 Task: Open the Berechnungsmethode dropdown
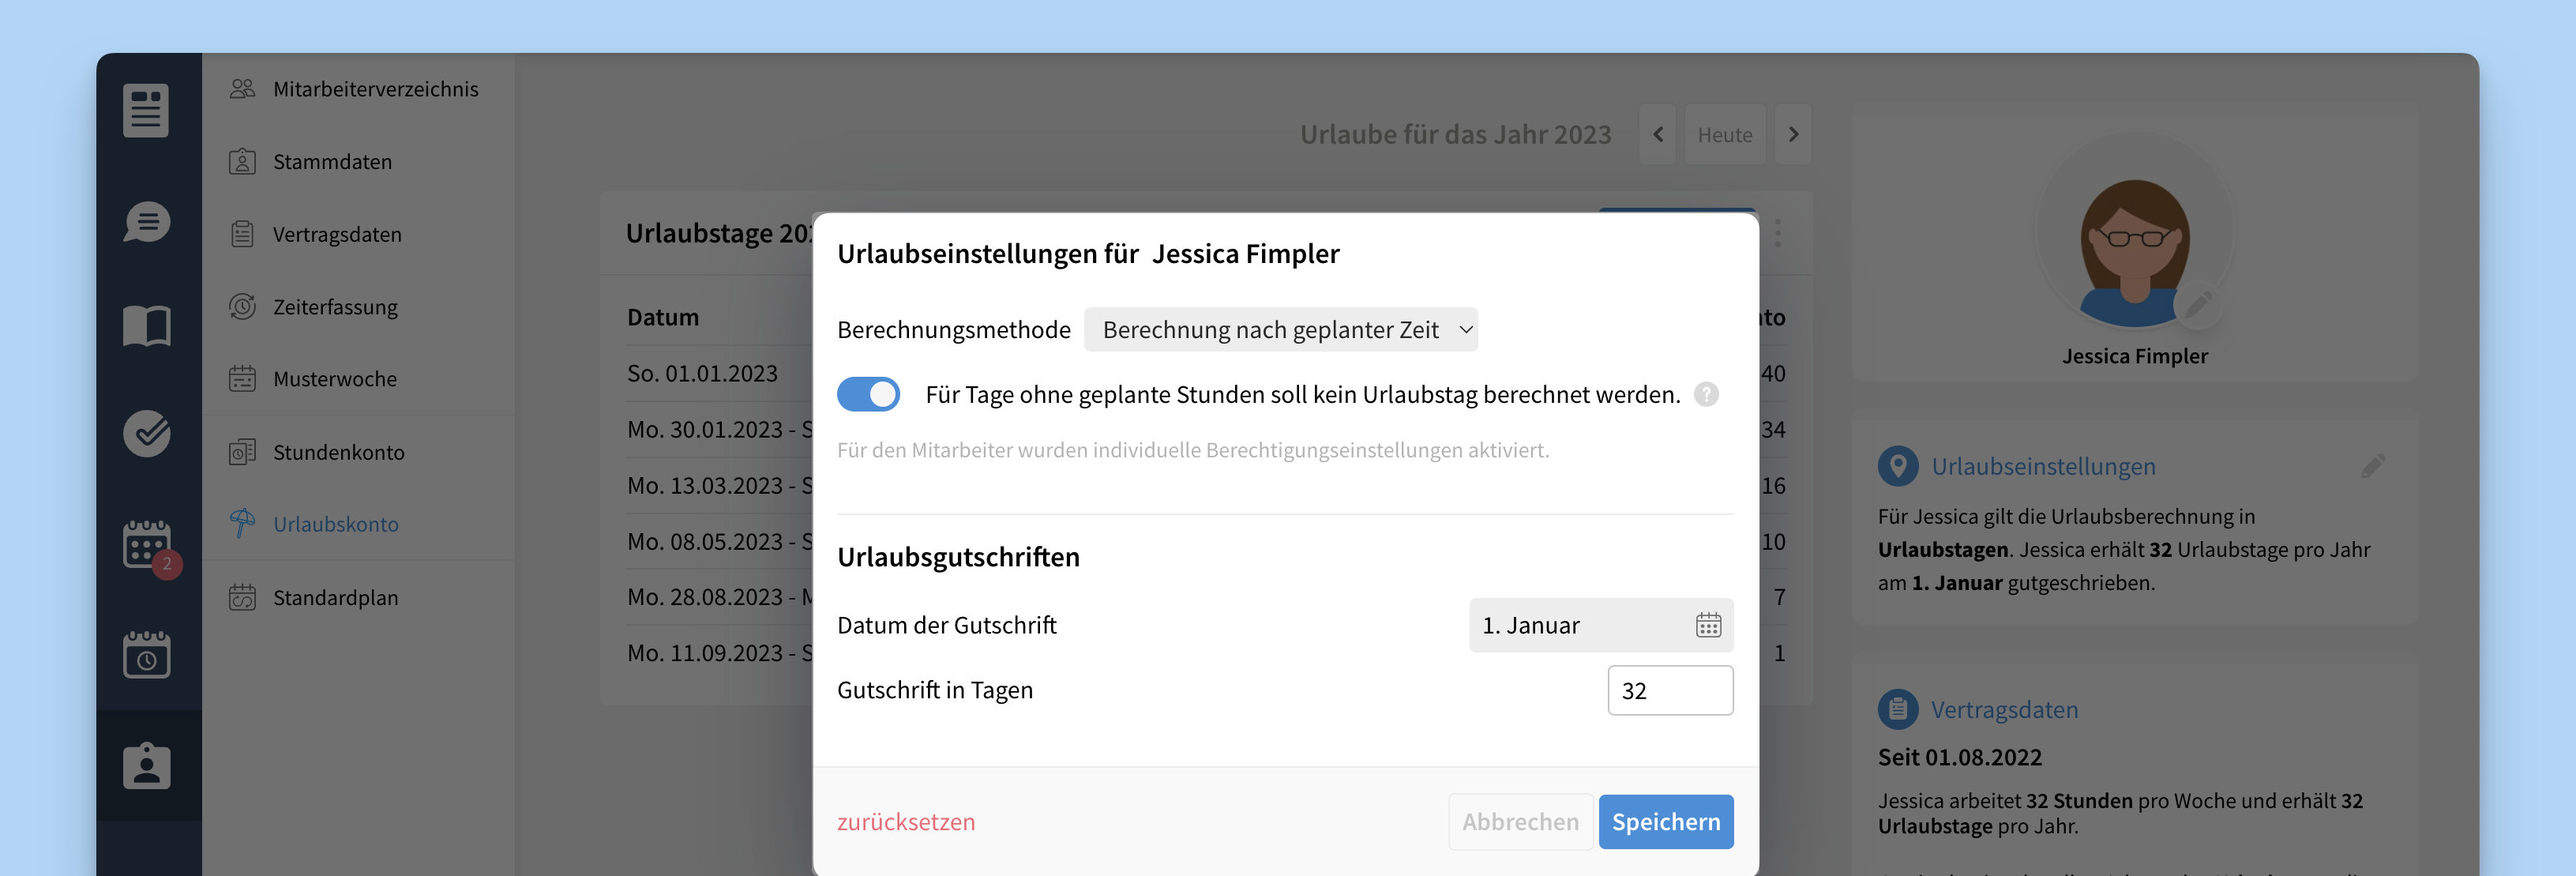1280,330
